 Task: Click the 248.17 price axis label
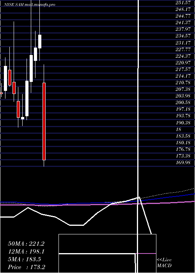[x=183, y=9]
